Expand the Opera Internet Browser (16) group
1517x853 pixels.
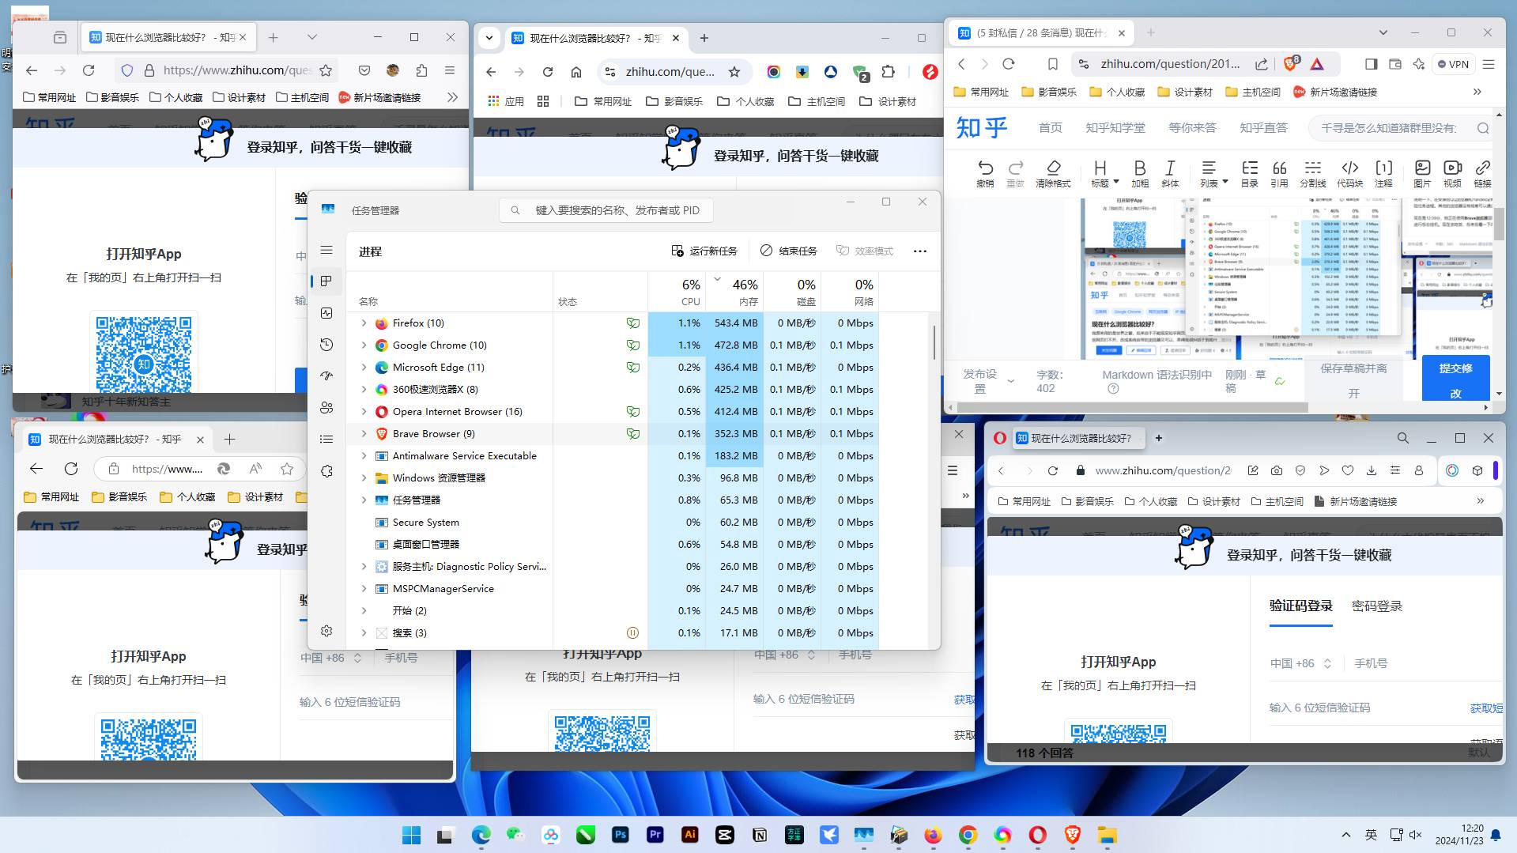(364, 412)
